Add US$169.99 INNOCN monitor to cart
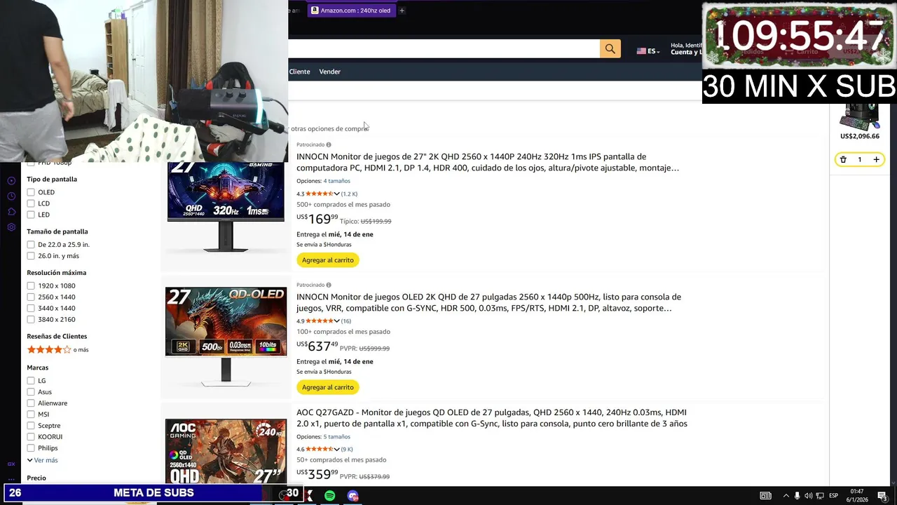The image size is (897, 505). coord(328,260)
